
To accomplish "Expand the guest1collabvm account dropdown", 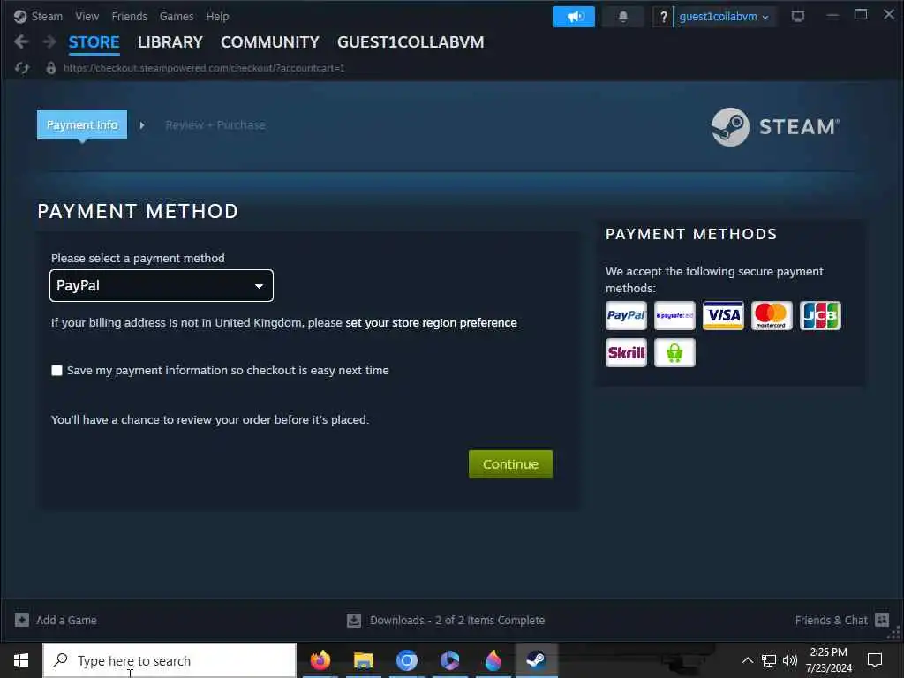I will click(724, 17).
